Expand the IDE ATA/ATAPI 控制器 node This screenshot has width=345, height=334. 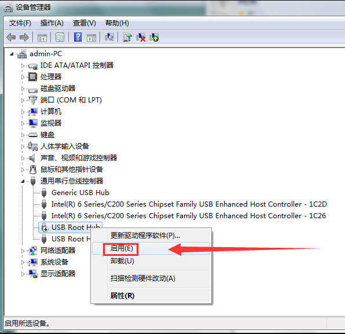[23, 65]
